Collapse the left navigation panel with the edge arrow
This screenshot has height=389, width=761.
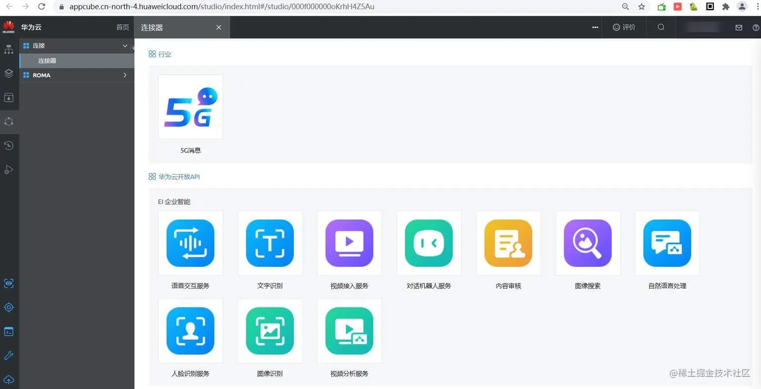[132, 49]
